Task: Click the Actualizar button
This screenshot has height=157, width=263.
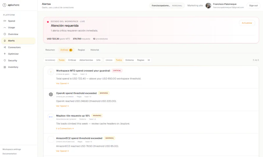Action: tap(247, 23)
